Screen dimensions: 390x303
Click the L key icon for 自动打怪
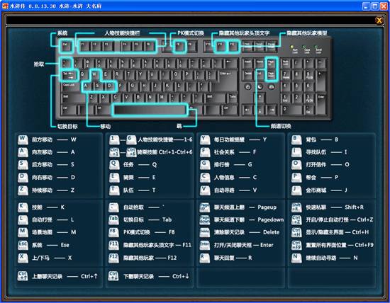[x=23, y=219]
